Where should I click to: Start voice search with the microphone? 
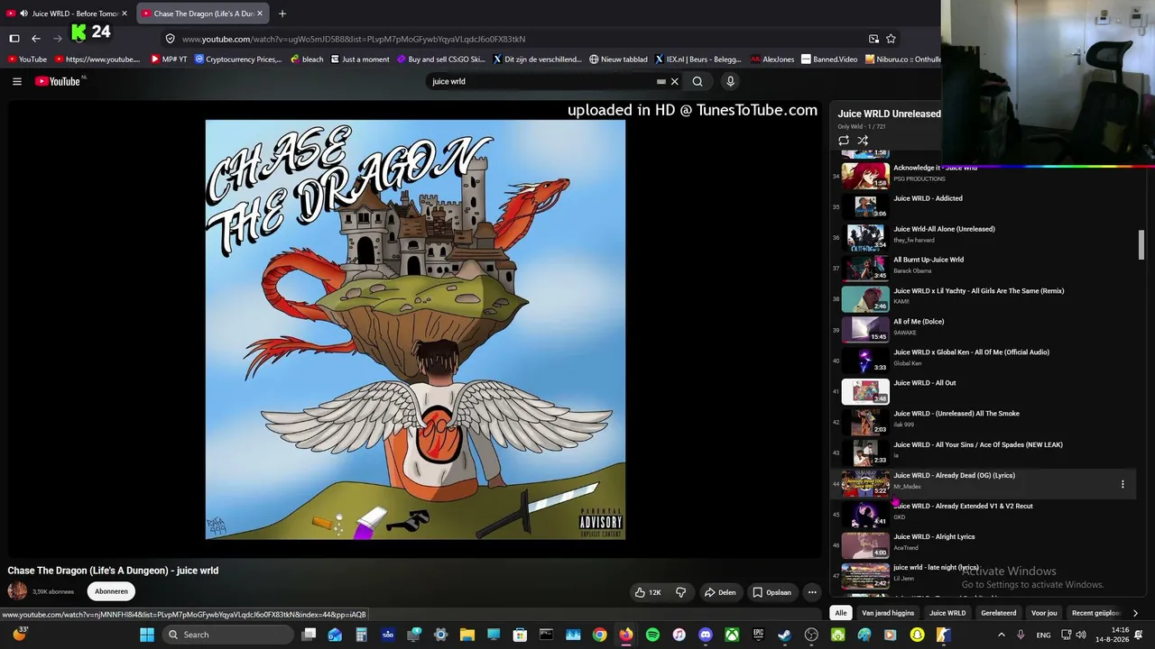(x=730, y=81)
